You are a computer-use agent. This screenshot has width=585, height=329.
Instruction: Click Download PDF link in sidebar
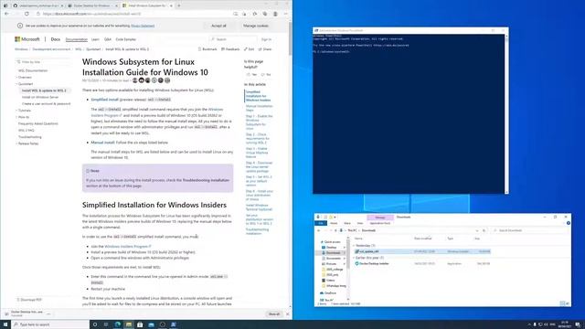[x=29, y=300]
